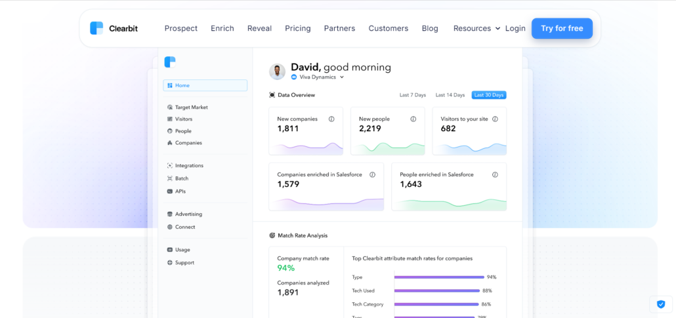Click the 1,811 new companies value
This screenshot has width=676, height=318.
(287, 129)
